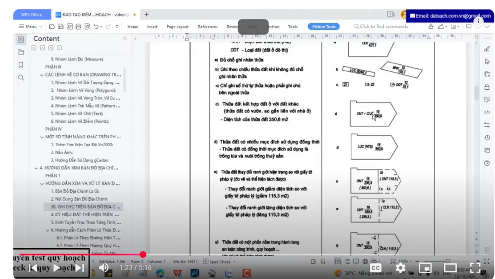Skip to the next video

click(80, 268)
